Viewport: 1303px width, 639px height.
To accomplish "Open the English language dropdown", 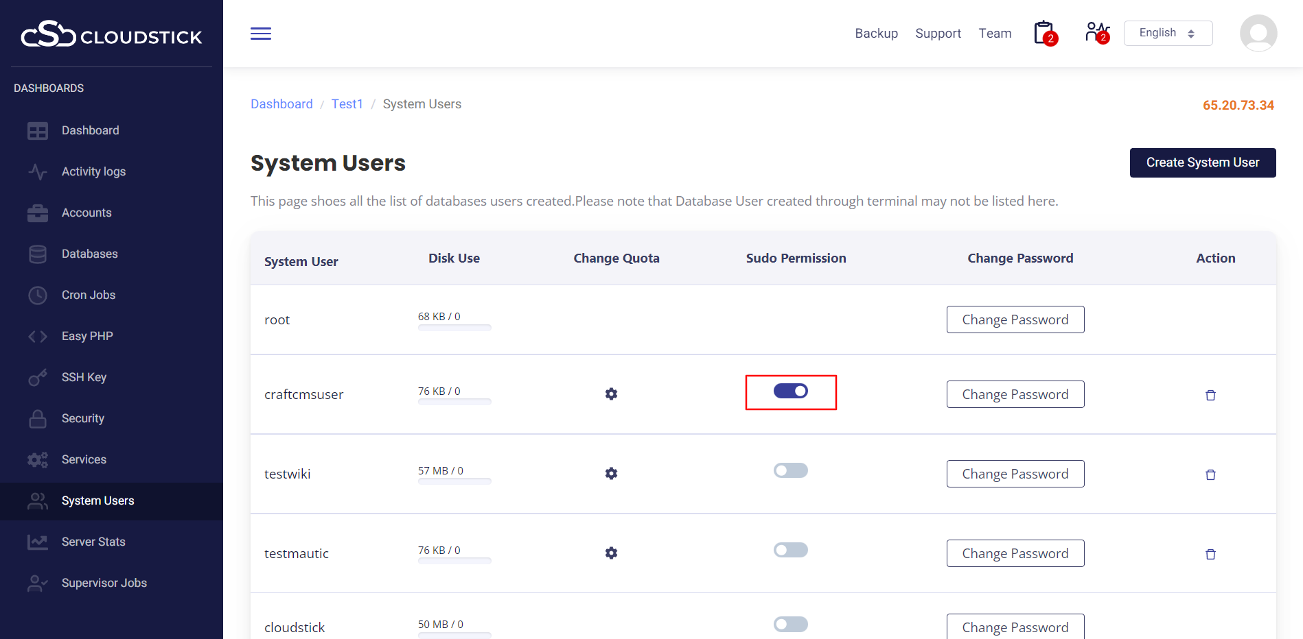I will 1167,33.
